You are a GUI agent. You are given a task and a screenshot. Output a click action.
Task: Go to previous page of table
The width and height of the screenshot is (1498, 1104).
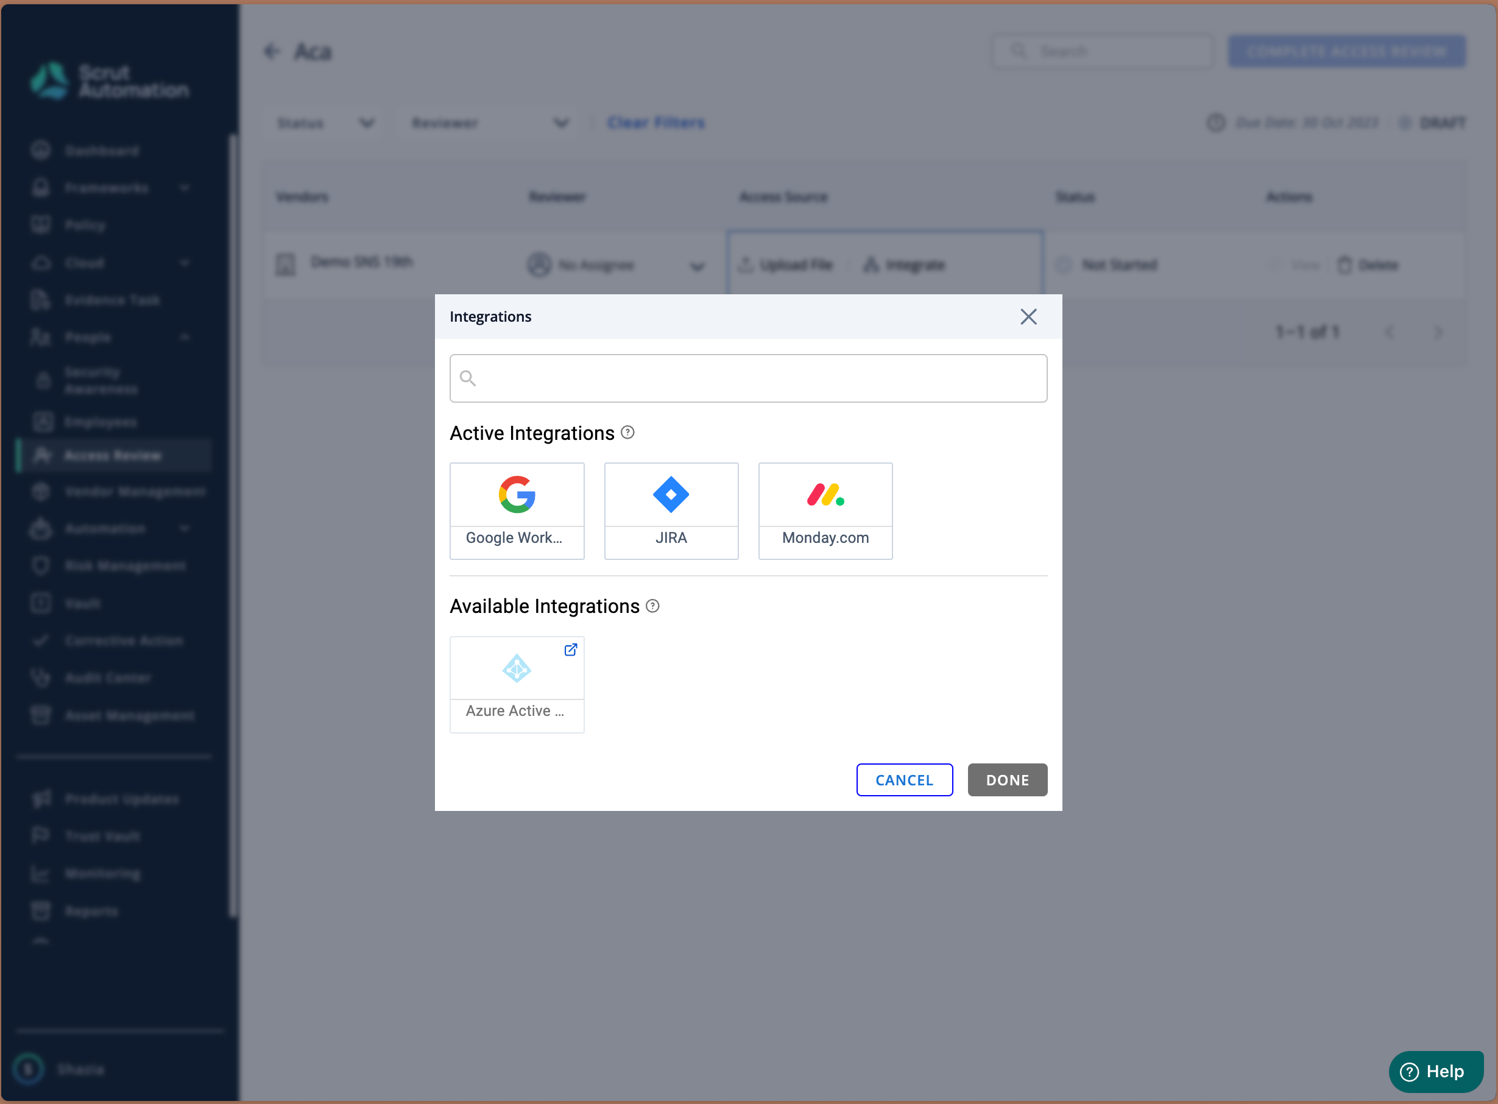point(1390,332)
